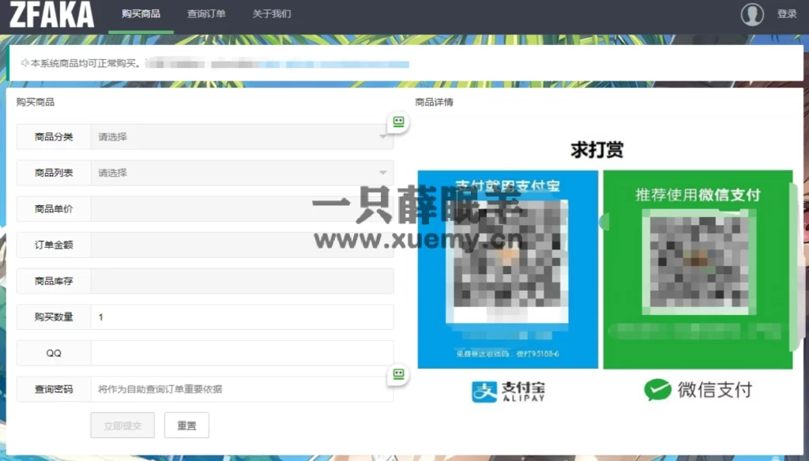Click the 本系统商品均可正常购买 notice text
Viewport: 809px width, 461px height.
pyautogui.click(x=85, y=63)
